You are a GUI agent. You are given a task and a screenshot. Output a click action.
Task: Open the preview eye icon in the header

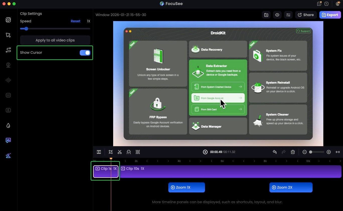click(x=277, y=15)
